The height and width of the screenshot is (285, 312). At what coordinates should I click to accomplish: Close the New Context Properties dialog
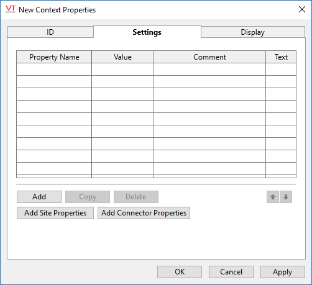[x=302, y=9]
